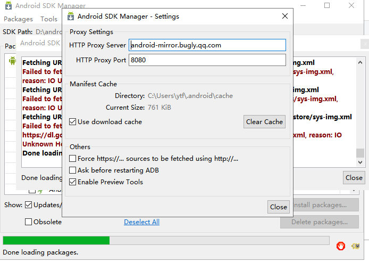Click log window scrollbar up arrow
The image size is (369, 262).
(x=360, y=62)
